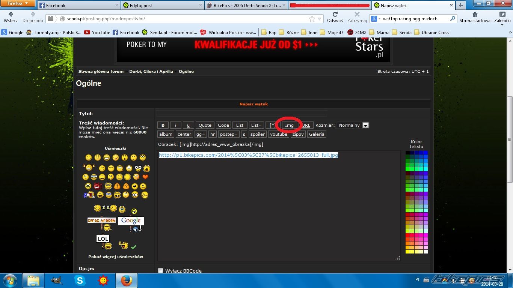Open the YouTube bookmark
The height and width of the screenshot is (288, 513).
[x=97, y=33]
